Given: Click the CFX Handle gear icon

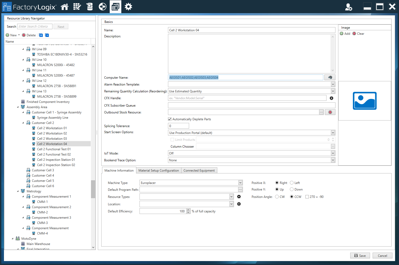Looking at the screenshot, I should [331, 98].
